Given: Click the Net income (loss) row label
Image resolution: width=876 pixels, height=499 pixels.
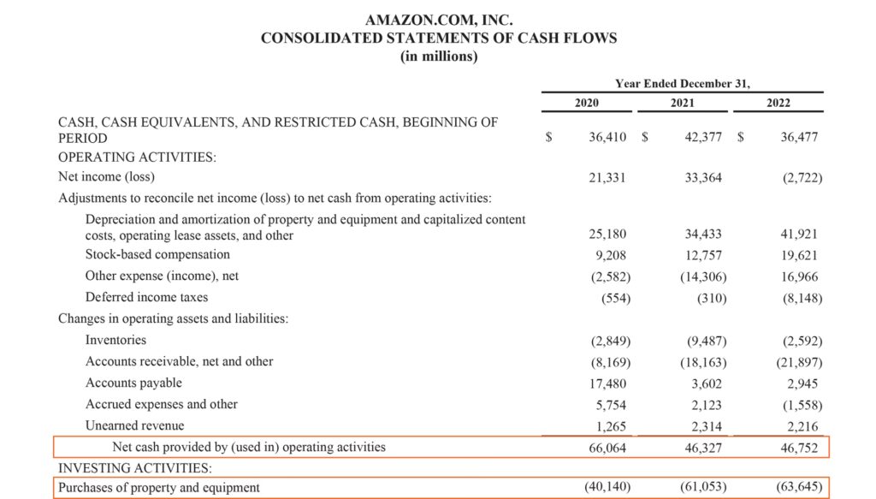Looking at the screenshot, I should 105,177.
